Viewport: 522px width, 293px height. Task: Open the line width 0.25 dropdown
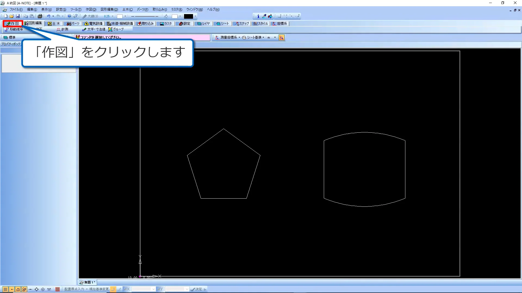pos(113,16)
